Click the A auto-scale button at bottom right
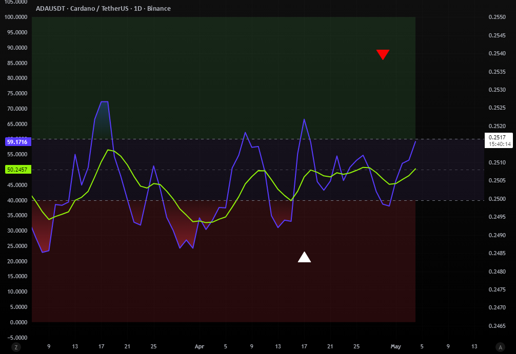Screen dimensions: 516x354 (500, 347)
